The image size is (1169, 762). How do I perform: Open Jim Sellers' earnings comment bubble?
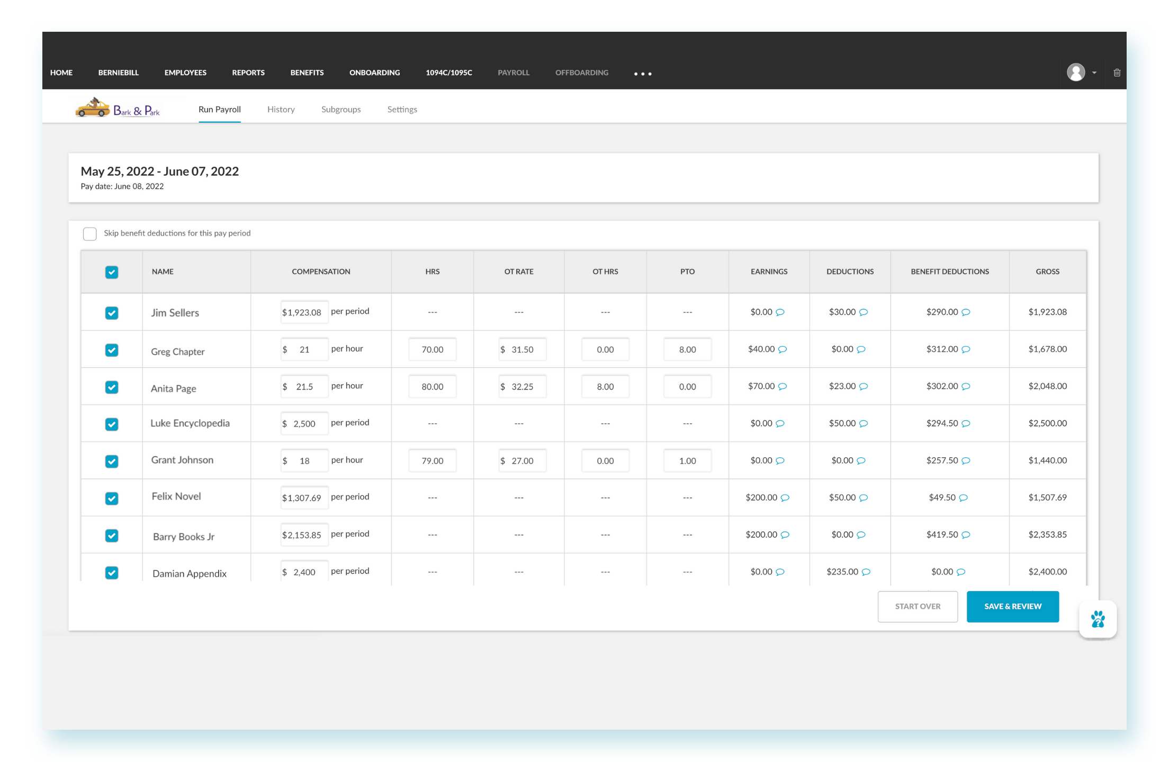[x=780, y=312]
